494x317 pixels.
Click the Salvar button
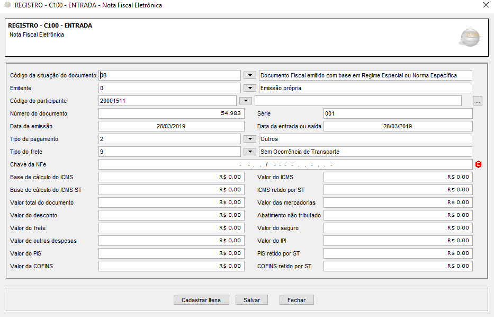[252, 300]
